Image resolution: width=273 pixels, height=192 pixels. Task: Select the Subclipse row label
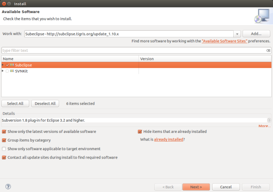tap(23, 65)
